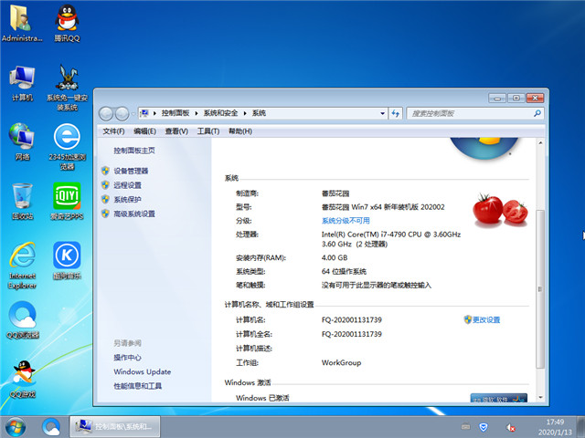This screenshot has height=438, width=585.
Task: Click the genuine software badge
Action: point(499,398)
